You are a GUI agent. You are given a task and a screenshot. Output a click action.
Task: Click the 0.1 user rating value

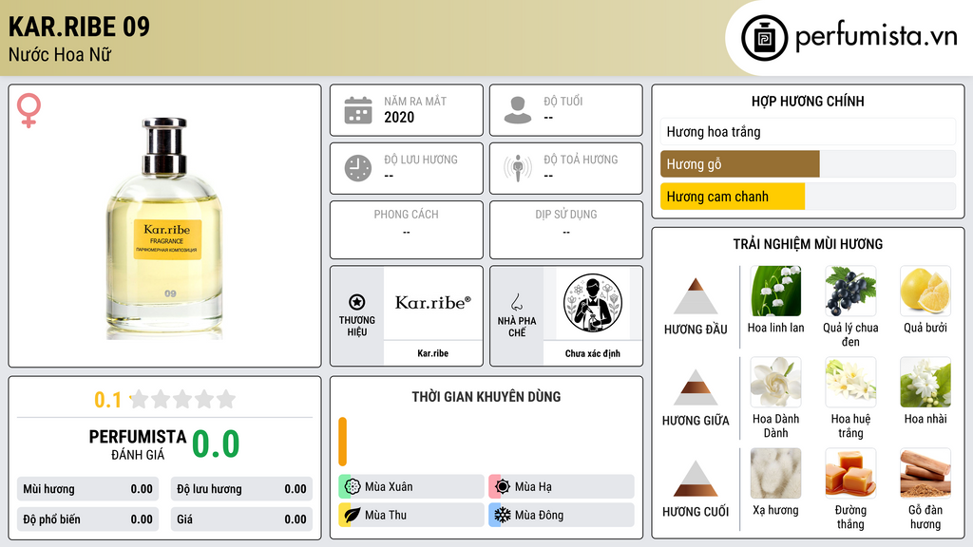pos(108,400)
